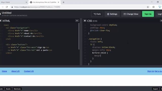The width and height of the screenshot is (162, 91).
Task: Select the Anonymous Pen on CodePen tab
Action: [x=45, y=2]
